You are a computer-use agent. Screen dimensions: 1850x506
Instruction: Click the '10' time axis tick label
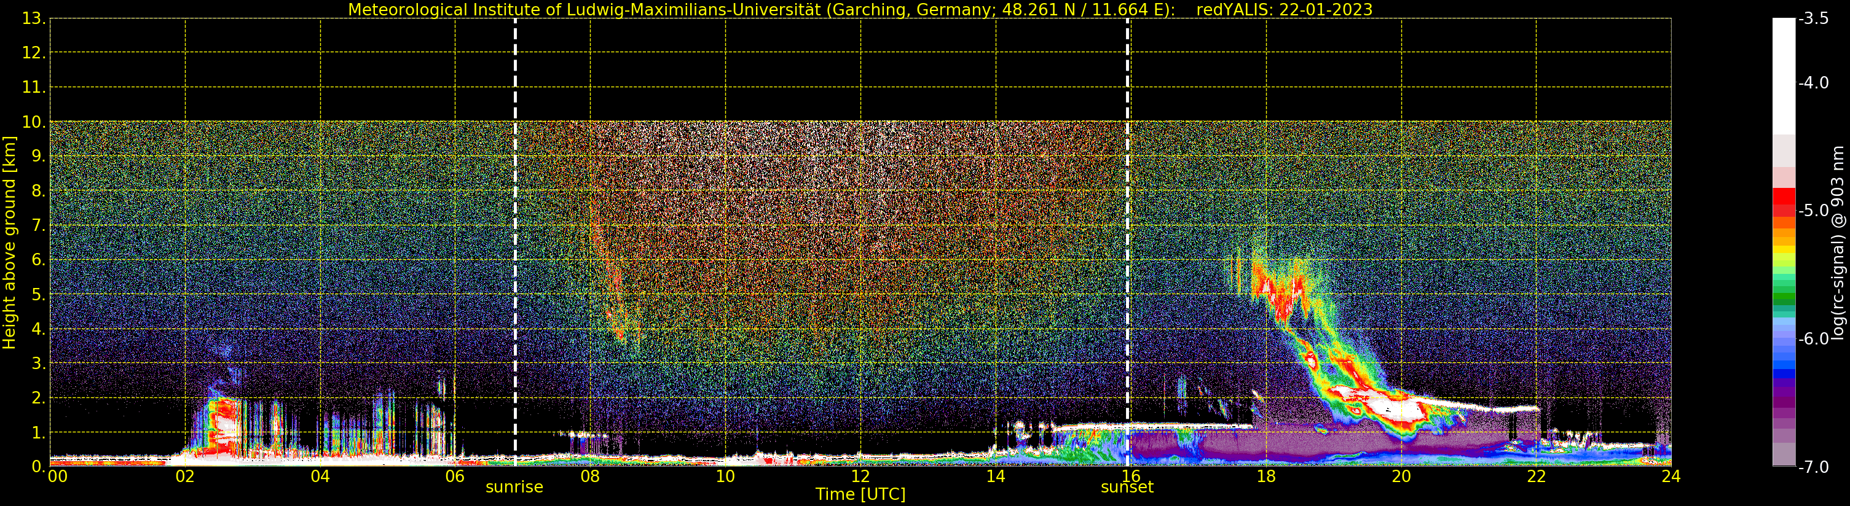(x=725, y=476)
